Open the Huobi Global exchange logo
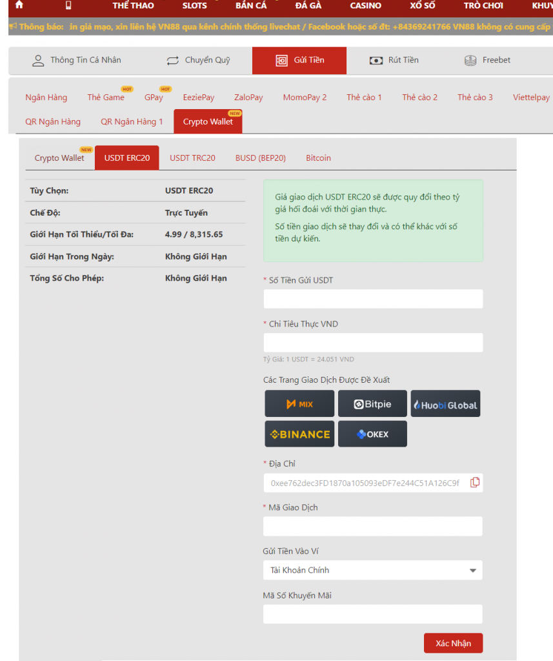Screen dimensions: 553x661 (x=445, y=403)
